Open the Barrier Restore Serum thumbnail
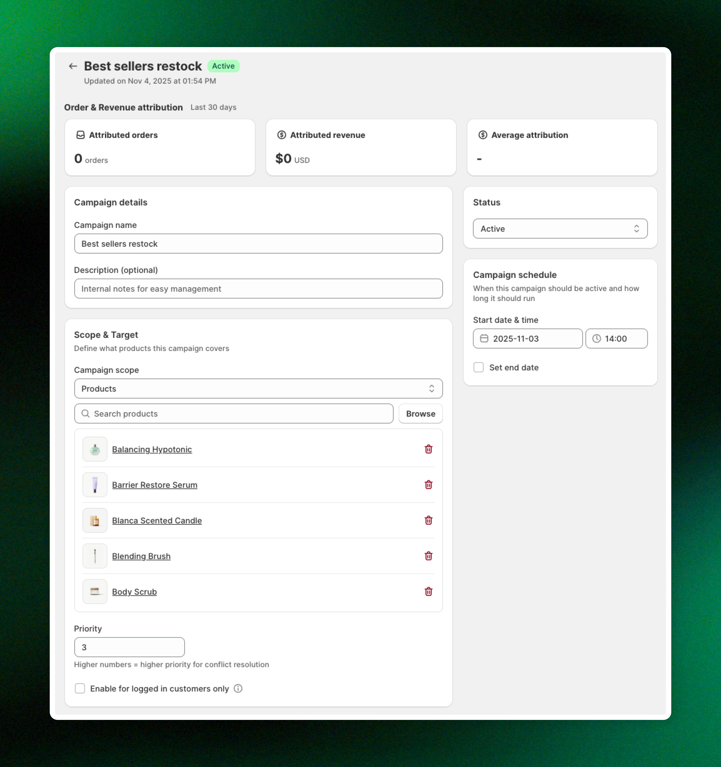The width and height of the screenshot is (721, 767). (95, 485)
